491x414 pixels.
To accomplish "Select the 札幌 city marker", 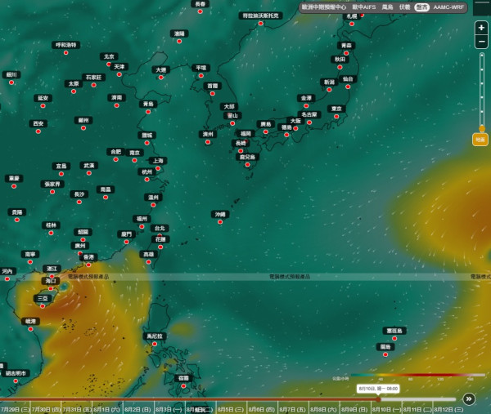I will coord(352,24).
